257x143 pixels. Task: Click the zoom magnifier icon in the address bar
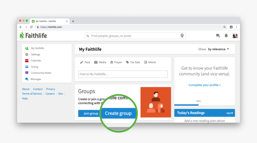(x=224, y=27)
